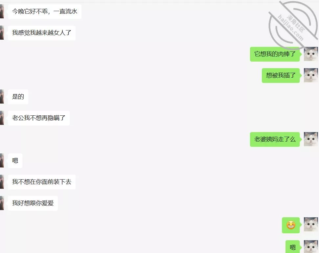Viewport: 319px width, 253px height.
Task: Click the green 嗯 bubble at the bottom
Action: pyautogui.click(x=293, y=247)
